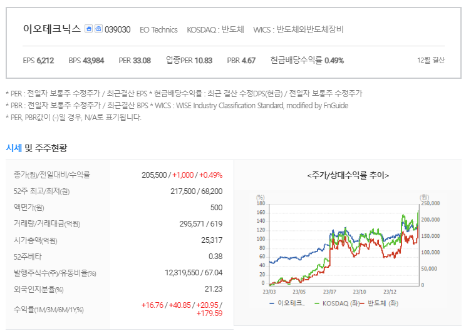Open the company homepage house icon
Screen dimensions: 466x331
pyautogui.click(x=88, y=29)
